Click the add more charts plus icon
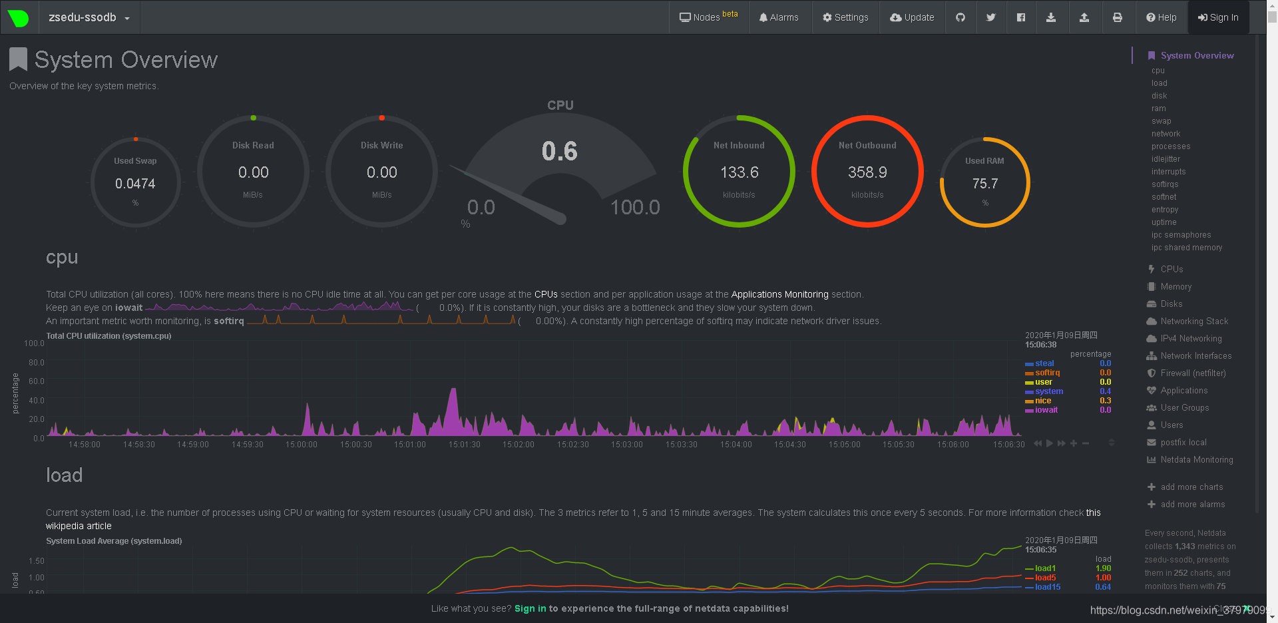 1152,487
